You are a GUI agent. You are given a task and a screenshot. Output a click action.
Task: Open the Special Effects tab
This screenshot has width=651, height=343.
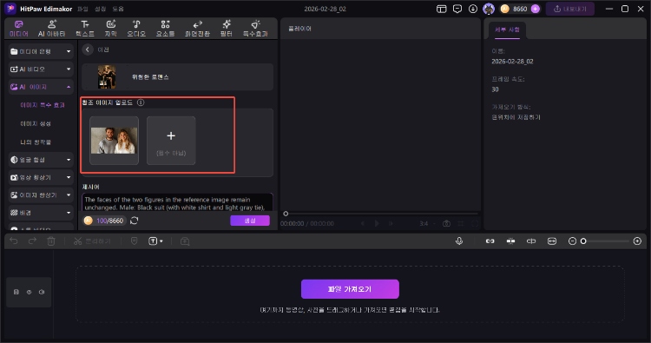pos(255,29)
